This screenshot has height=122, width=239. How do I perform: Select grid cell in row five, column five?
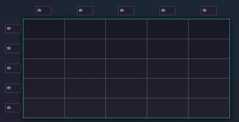tap(209, 108)
